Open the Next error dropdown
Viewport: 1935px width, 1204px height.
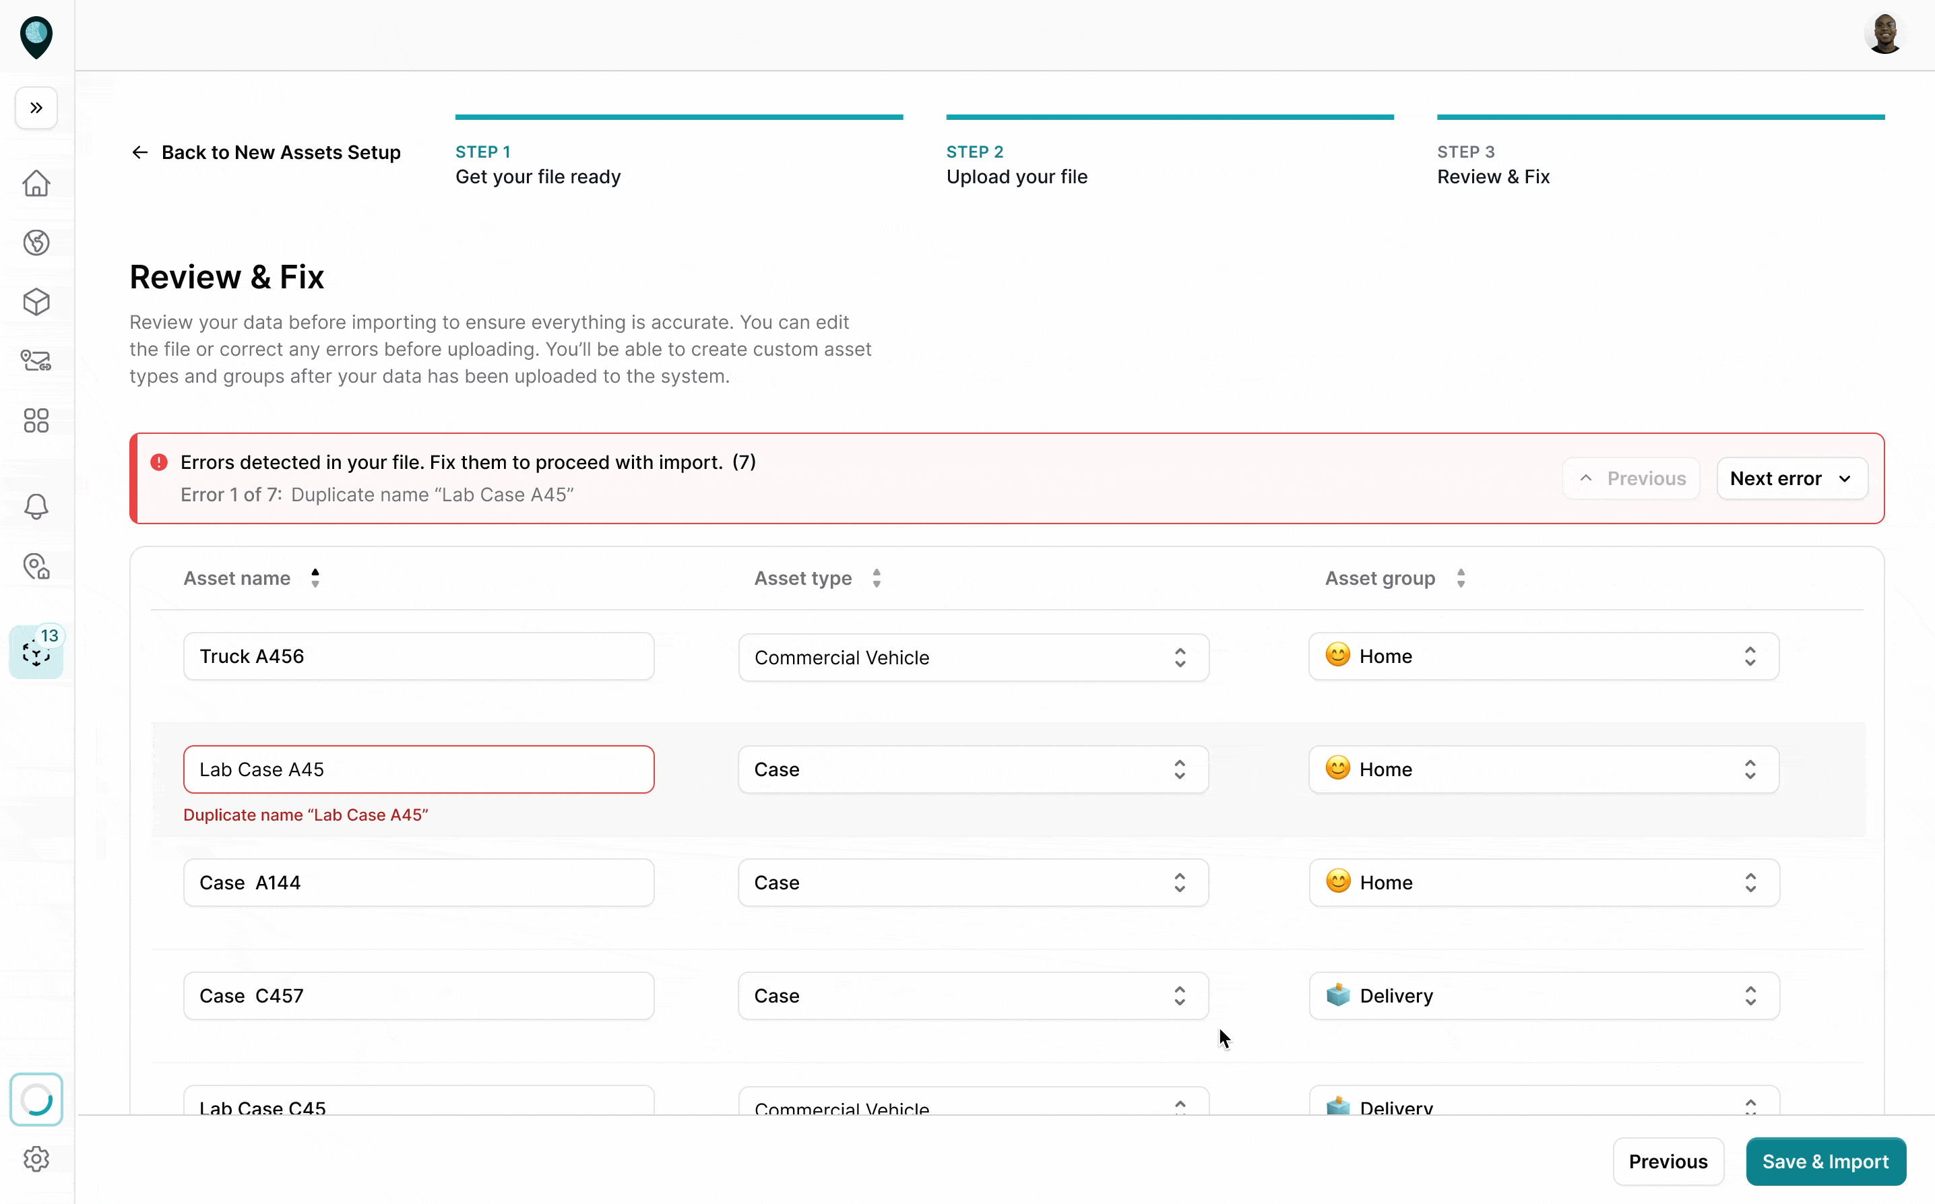tap(1791, 478)
